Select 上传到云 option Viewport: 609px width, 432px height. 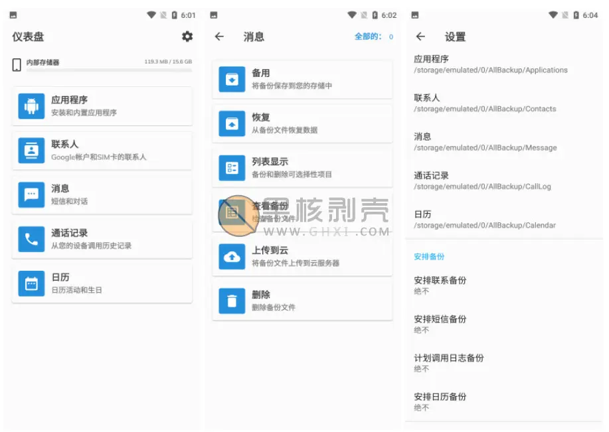[303, 257]
